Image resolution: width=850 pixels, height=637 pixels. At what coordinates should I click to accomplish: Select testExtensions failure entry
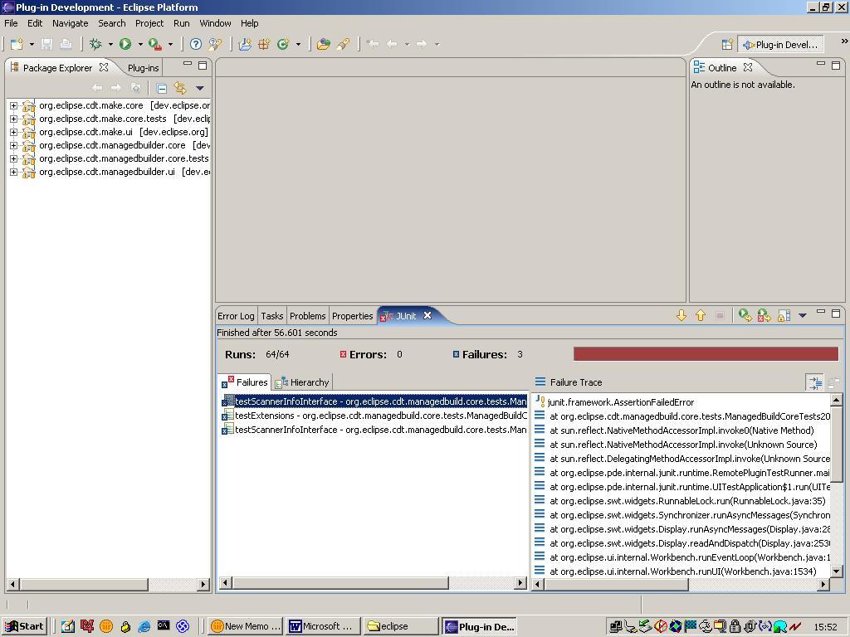pos(374,416)
